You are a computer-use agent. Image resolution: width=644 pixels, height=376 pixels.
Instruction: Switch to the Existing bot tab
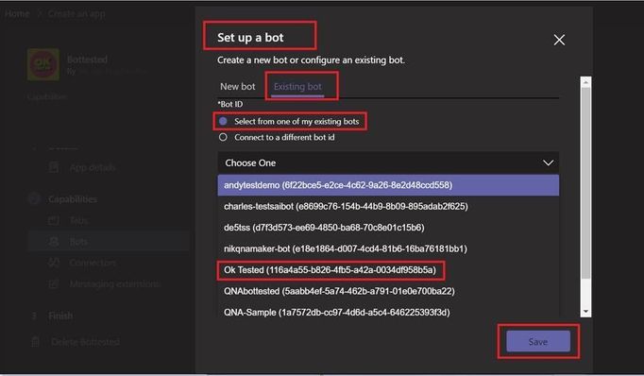297,87
